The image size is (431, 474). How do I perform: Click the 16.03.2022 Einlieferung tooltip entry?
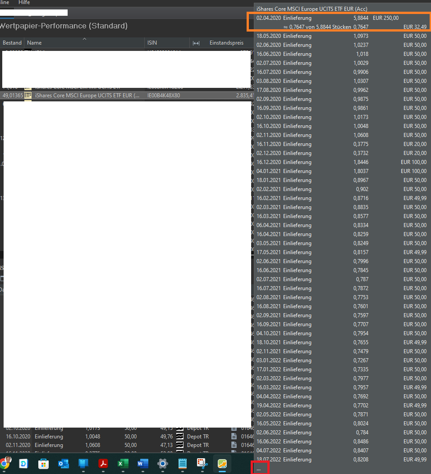point(341,387)
